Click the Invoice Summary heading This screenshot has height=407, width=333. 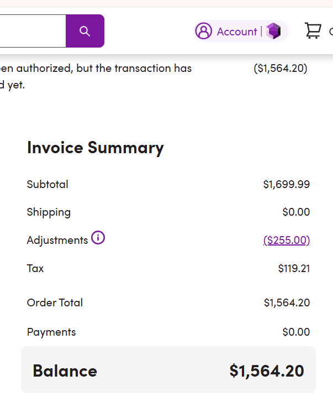click(95, 148)
